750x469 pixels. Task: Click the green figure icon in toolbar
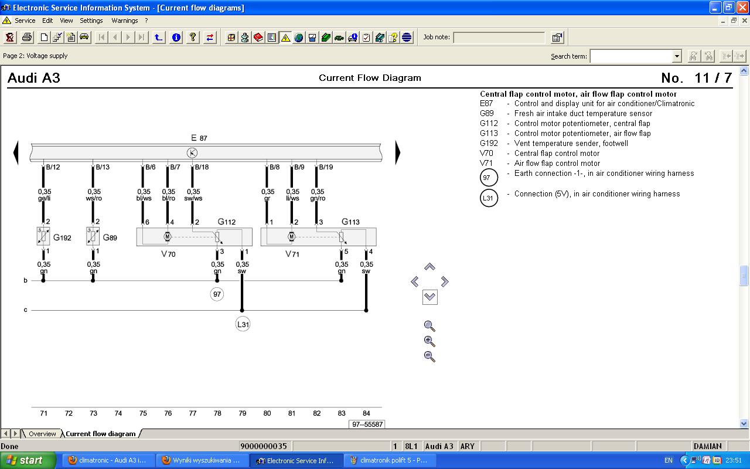tap(245, 38)
